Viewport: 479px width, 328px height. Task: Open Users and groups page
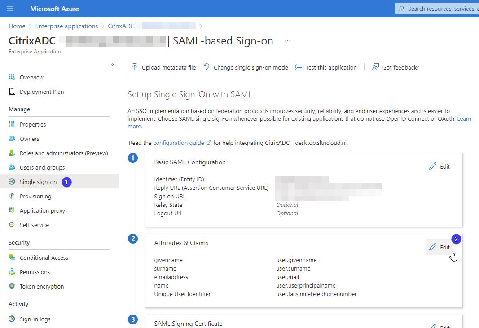[42, 167]
